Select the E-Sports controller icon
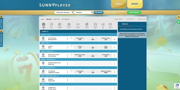The width and height of the screenshot is (180, 90). (110, 24)
